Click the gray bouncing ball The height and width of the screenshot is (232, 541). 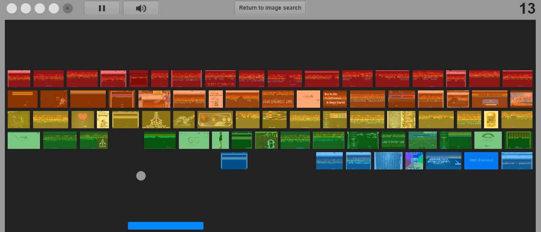[x=141, y=176]
